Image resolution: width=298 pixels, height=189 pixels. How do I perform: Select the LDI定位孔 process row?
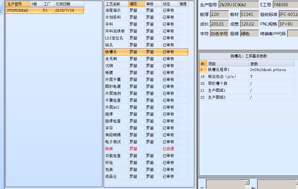146,38
